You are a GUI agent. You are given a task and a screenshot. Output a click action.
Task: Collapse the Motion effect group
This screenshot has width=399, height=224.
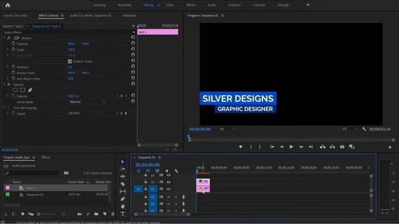(x=4, y=38)
